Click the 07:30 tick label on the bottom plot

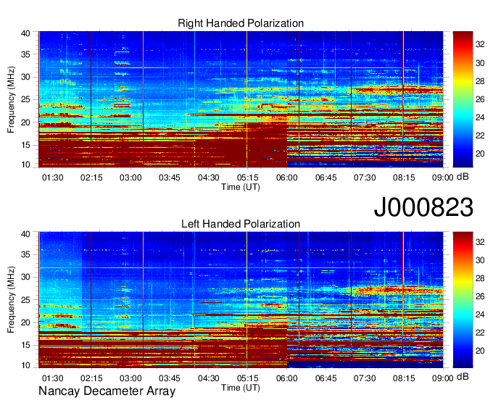365,378
